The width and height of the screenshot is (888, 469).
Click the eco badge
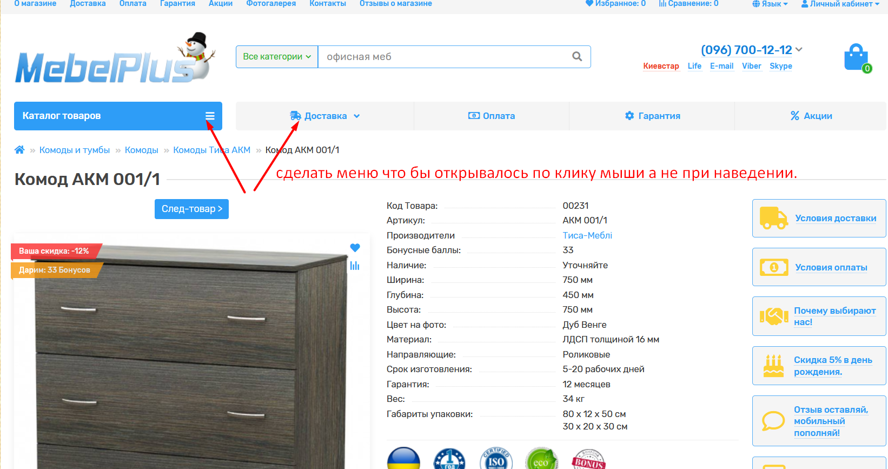click(541, 459)
